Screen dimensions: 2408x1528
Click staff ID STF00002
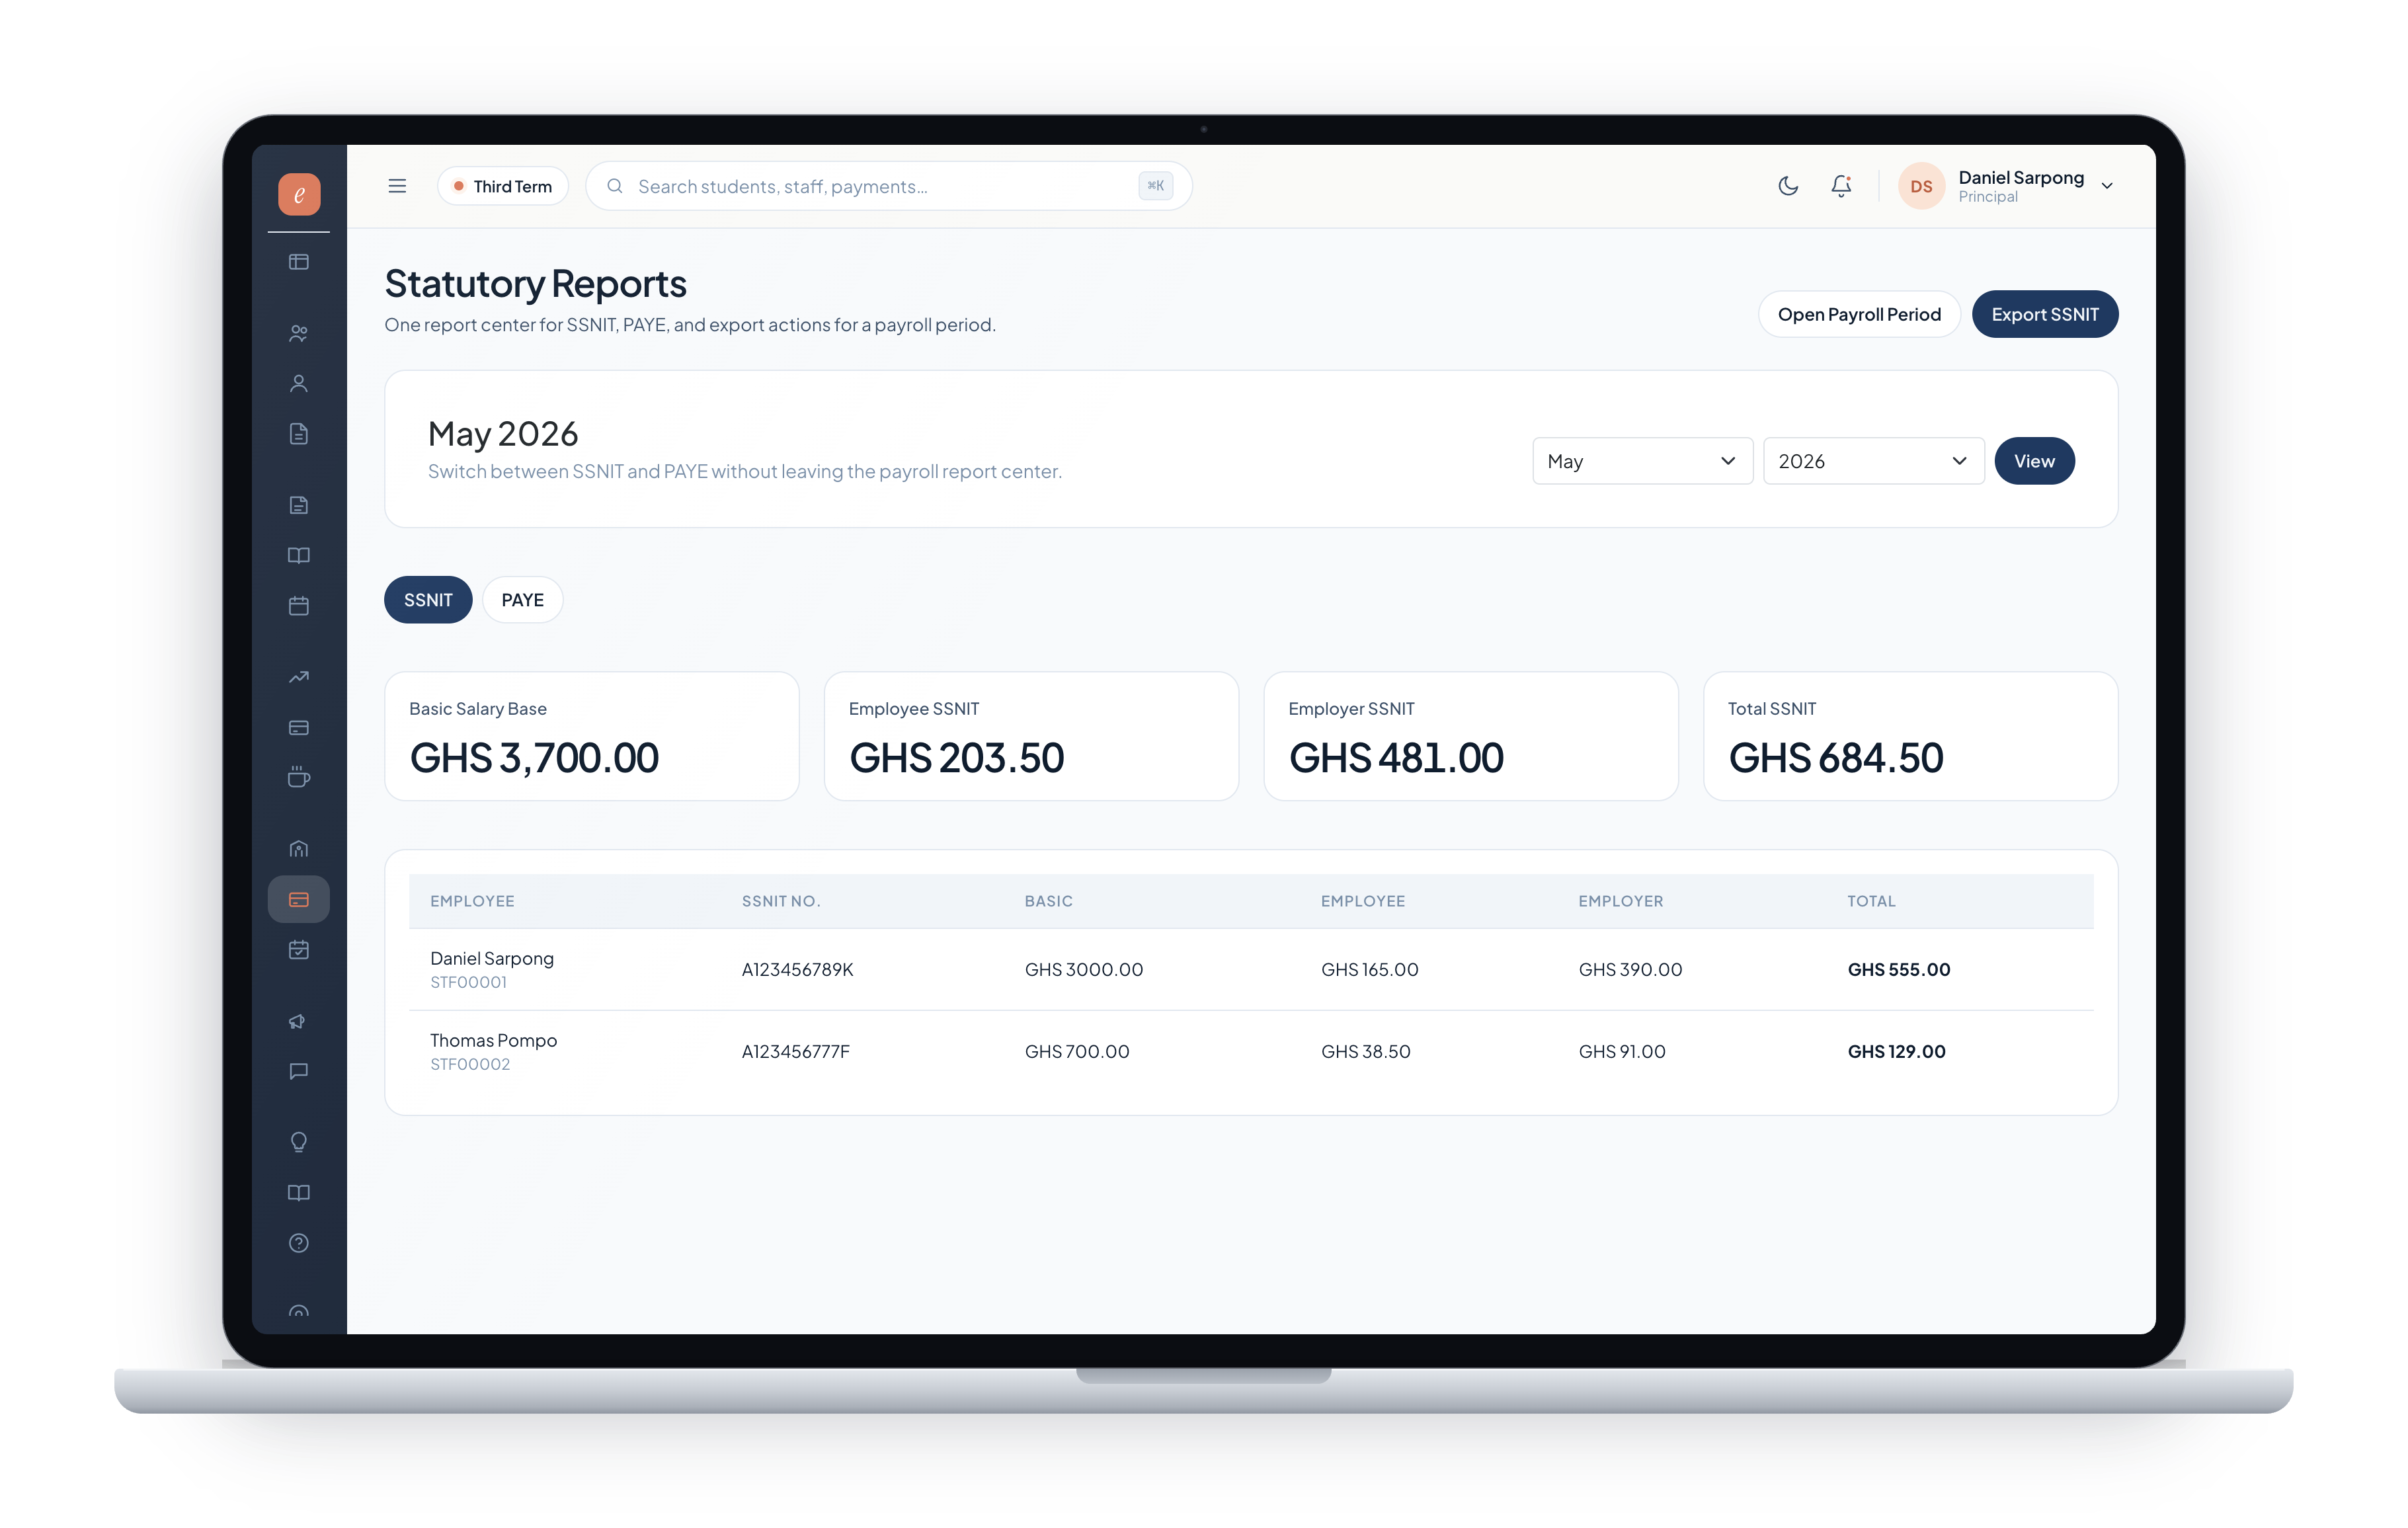(470, 1064)
